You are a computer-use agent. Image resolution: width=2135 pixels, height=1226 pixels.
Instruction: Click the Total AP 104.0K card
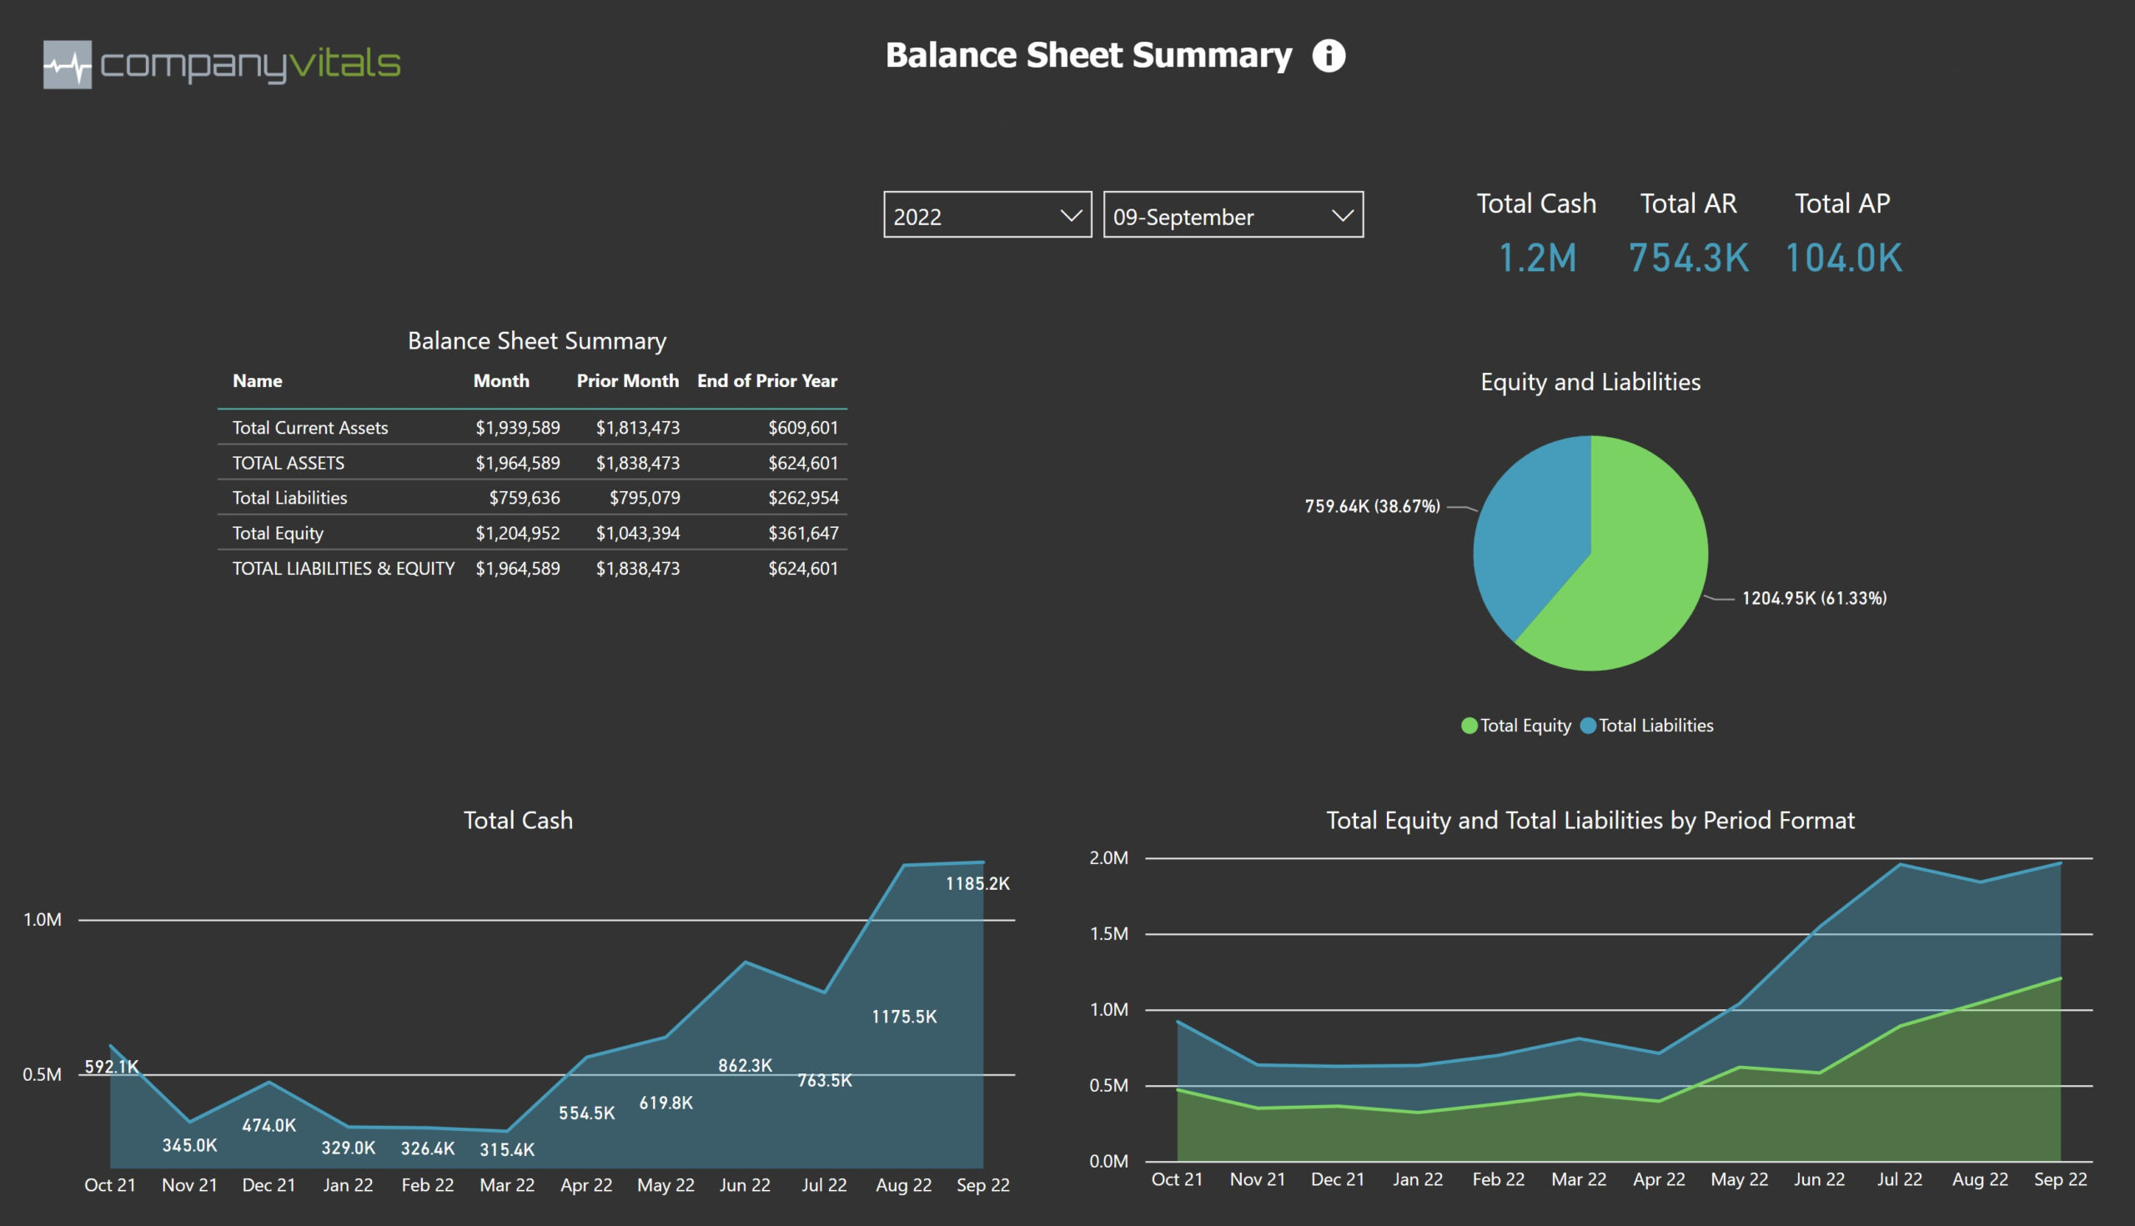1843,258
